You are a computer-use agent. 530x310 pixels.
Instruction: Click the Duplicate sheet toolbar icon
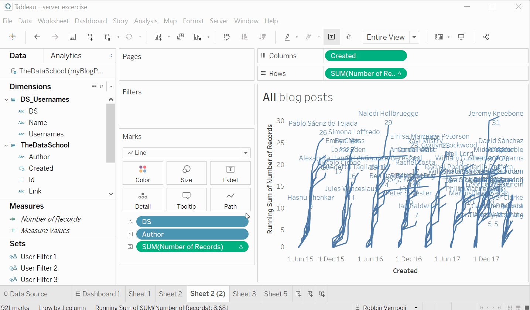pos(181,37)
